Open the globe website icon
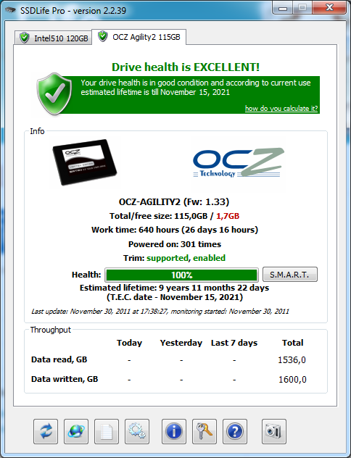351x458 pixels. pos(76,431)
